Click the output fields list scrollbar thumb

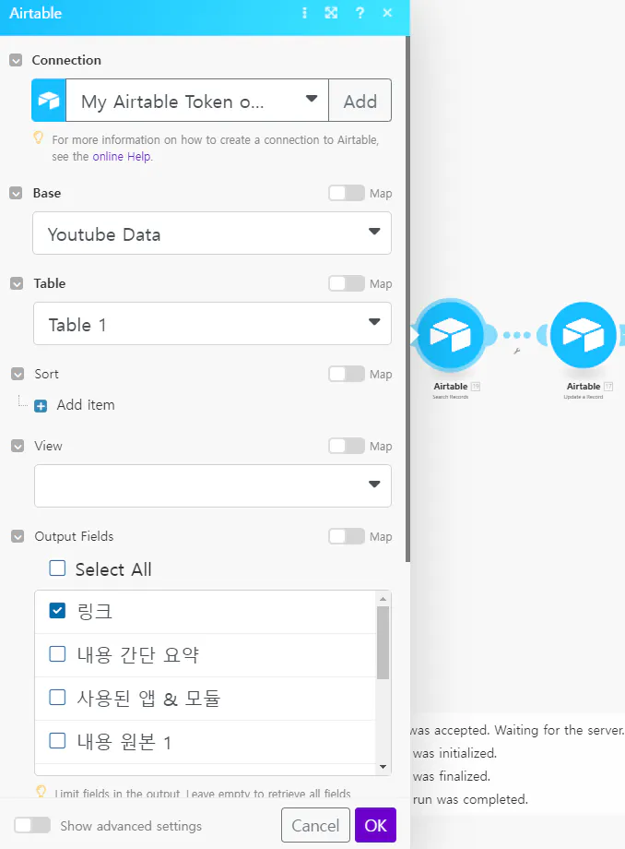pos(383,642)
